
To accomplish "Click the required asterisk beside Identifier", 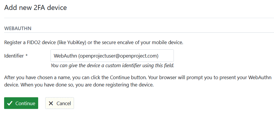I will point(26,55).
